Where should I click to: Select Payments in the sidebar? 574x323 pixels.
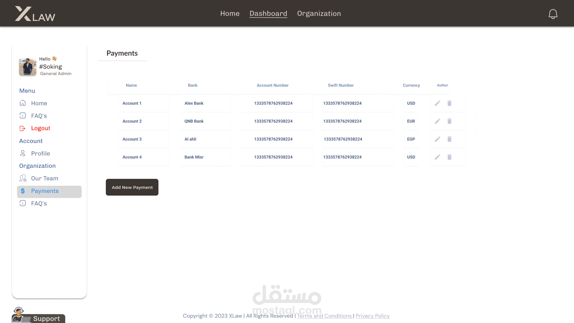pyautogui.click(x=45, y=191)
